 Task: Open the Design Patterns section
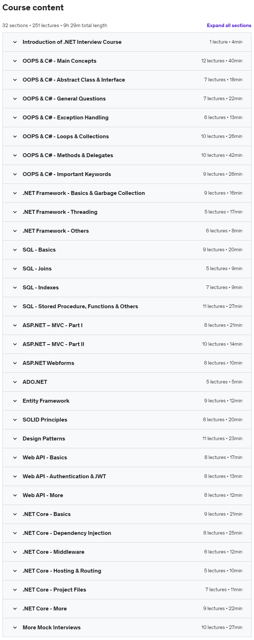tap(127, 439)
